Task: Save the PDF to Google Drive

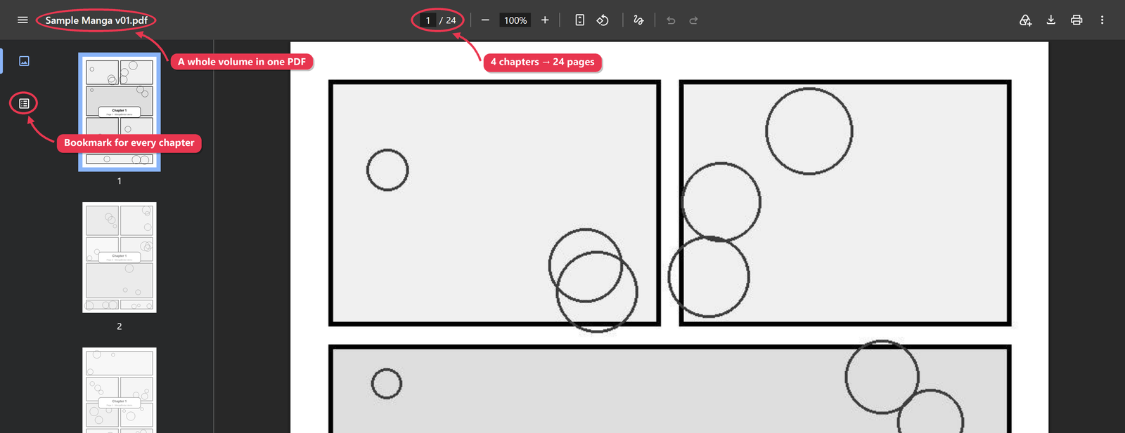Action: coord(1025,20)
